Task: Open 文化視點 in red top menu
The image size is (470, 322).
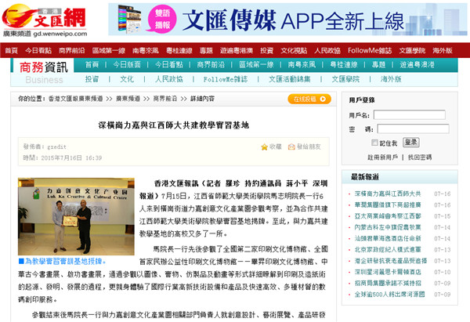Action: click(294, 51)
